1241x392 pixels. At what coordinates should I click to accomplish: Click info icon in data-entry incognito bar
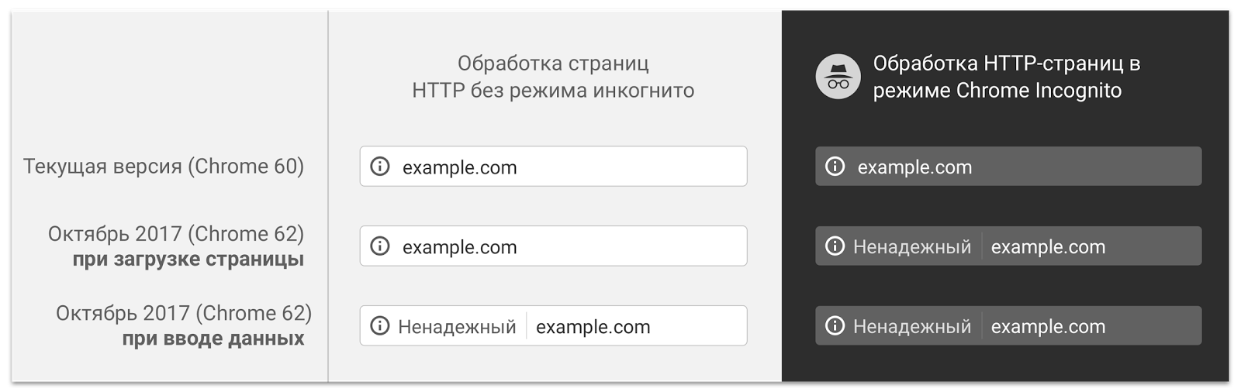tap(835, 326)
